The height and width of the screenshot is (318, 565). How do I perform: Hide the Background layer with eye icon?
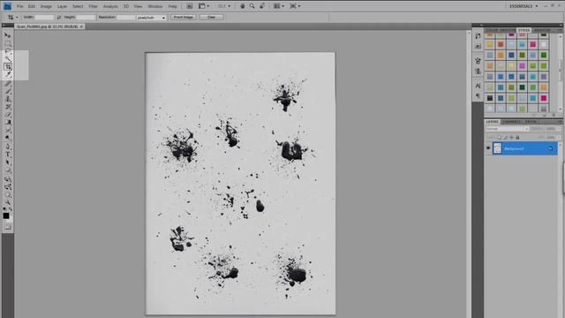pyautogui.click(x=488, y=148)
